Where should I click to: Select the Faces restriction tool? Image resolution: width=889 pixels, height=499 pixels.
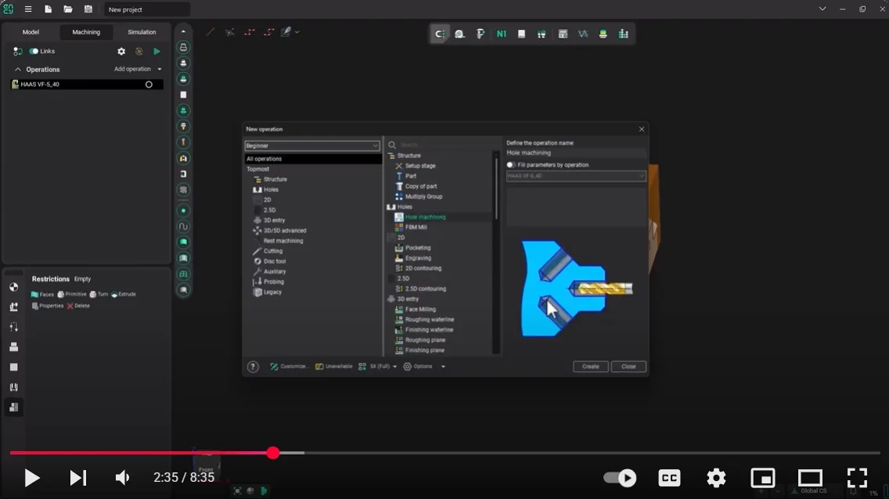pyautogui.click(x=42, y=295)
